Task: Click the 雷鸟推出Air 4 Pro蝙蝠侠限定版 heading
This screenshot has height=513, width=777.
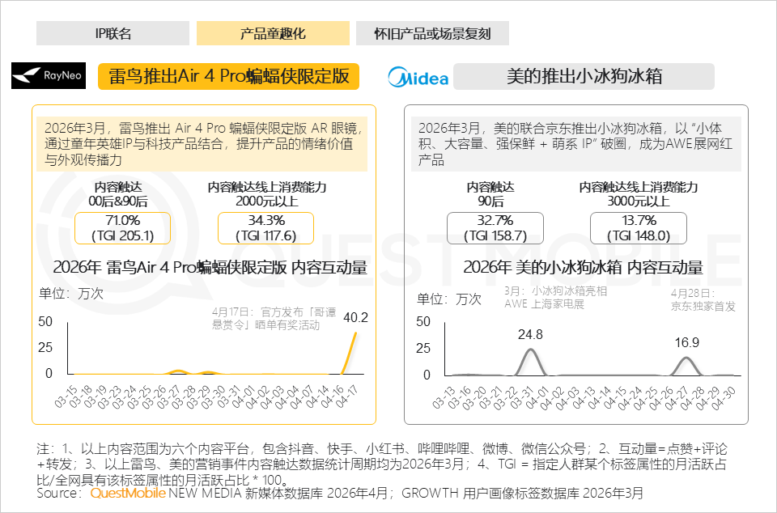Action: (228, 76)
